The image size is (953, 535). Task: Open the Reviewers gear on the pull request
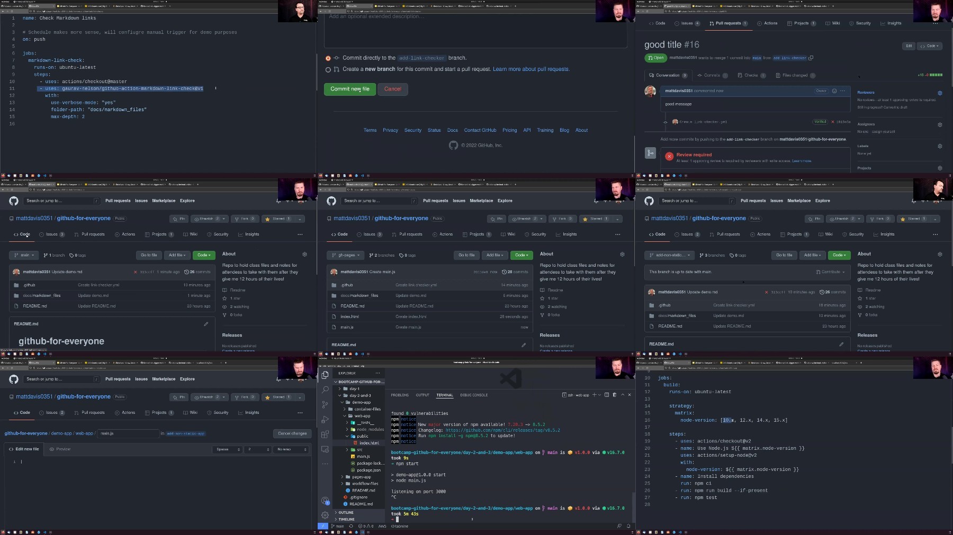click(x=940, y=93)
